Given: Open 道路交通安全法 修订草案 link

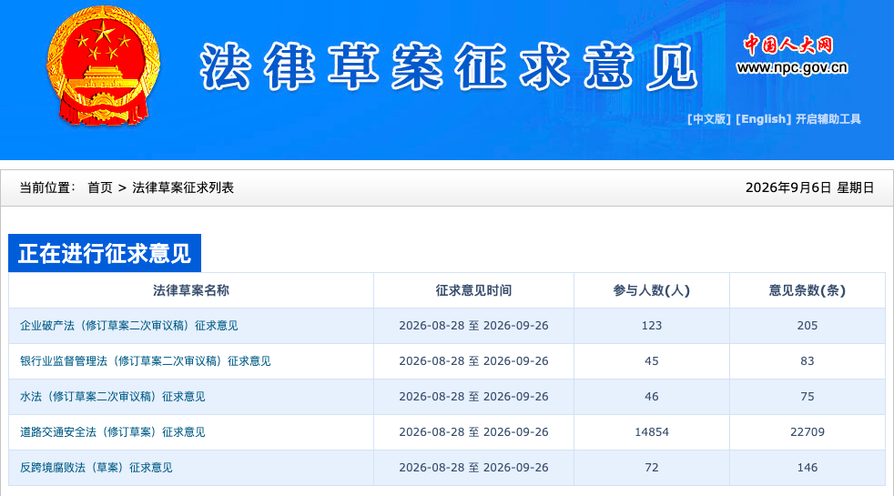Looking at the screenshot, I should [x=112, y=431].
